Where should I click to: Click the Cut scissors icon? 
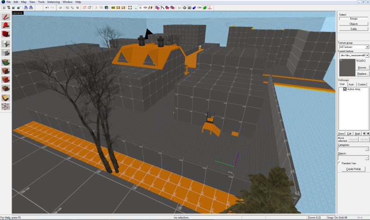click(x=96, y=7)
